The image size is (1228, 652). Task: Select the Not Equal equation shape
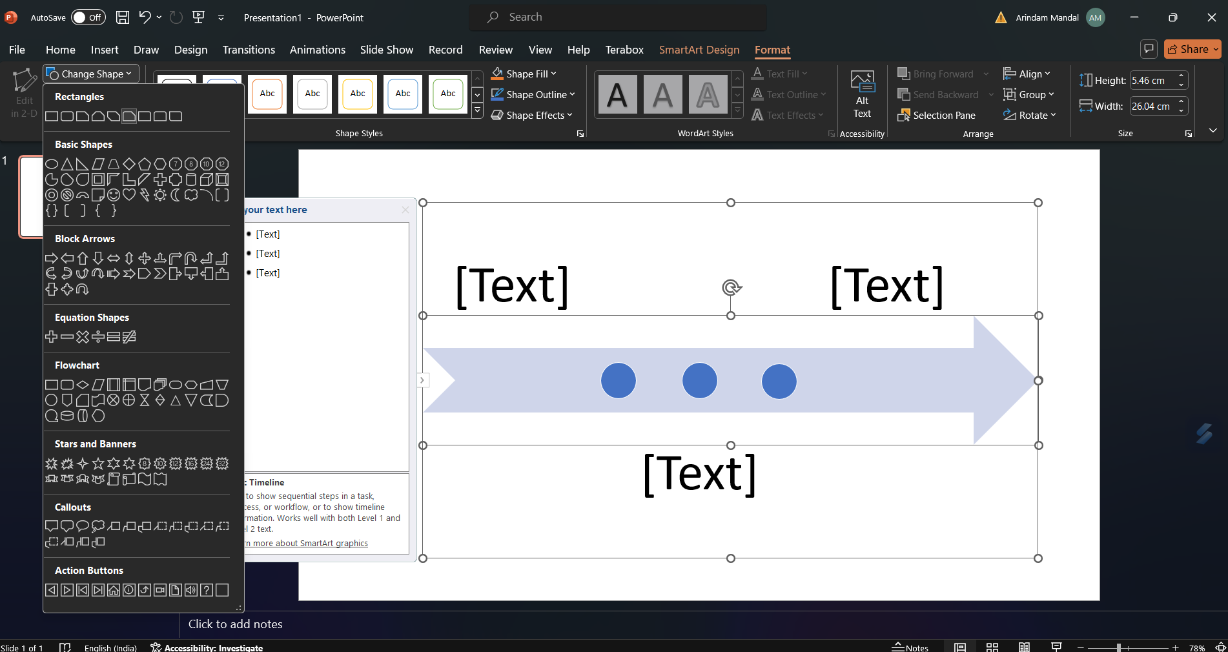click(x=129, y=337)
